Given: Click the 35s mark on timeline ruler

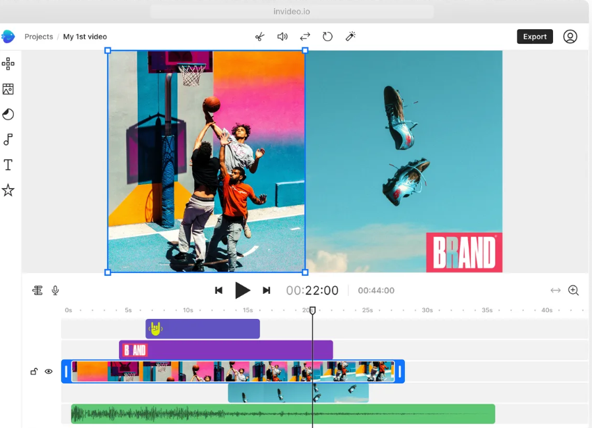Looking at the screenshot, I should (x=487, y=311).
